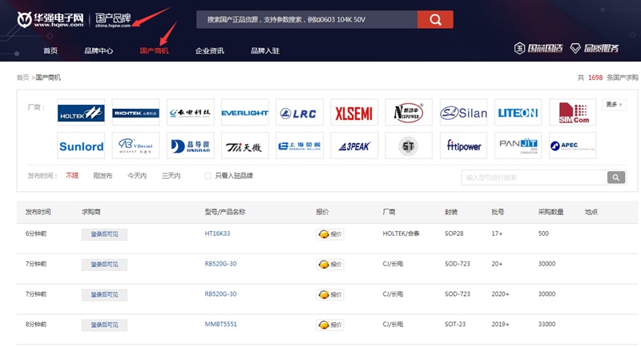
Task: Select the 3PEAK brand logo
Action: pos(354,146)
